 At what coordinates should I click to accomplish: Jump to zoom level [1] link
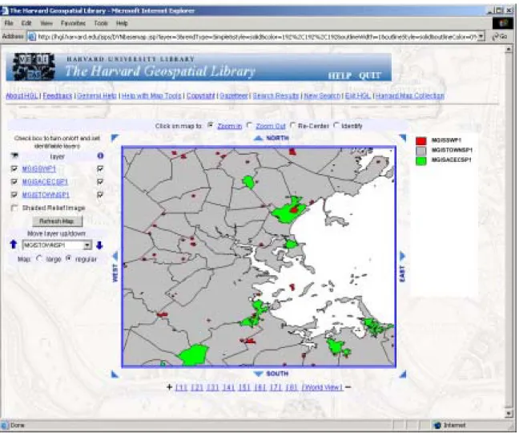pos(181,387)
